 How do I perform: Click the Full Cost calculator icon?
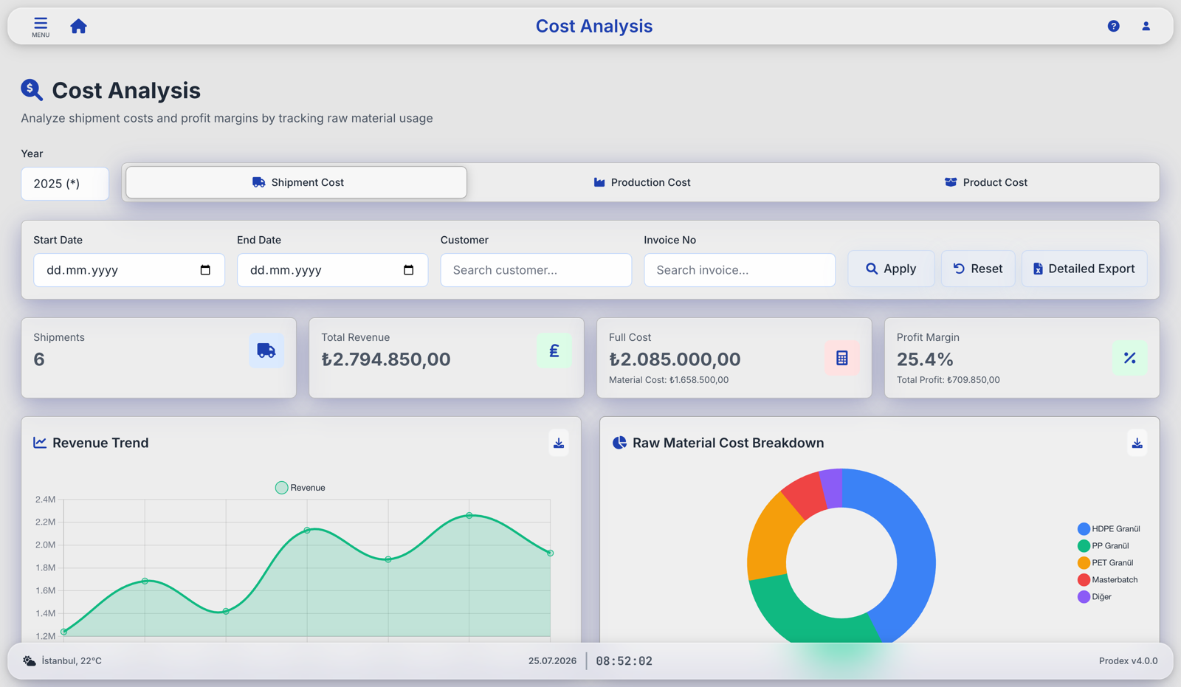coord(841,358)
